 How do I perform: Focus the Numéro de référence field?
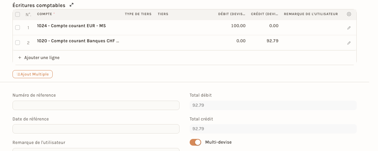click(x=96, y=105)
